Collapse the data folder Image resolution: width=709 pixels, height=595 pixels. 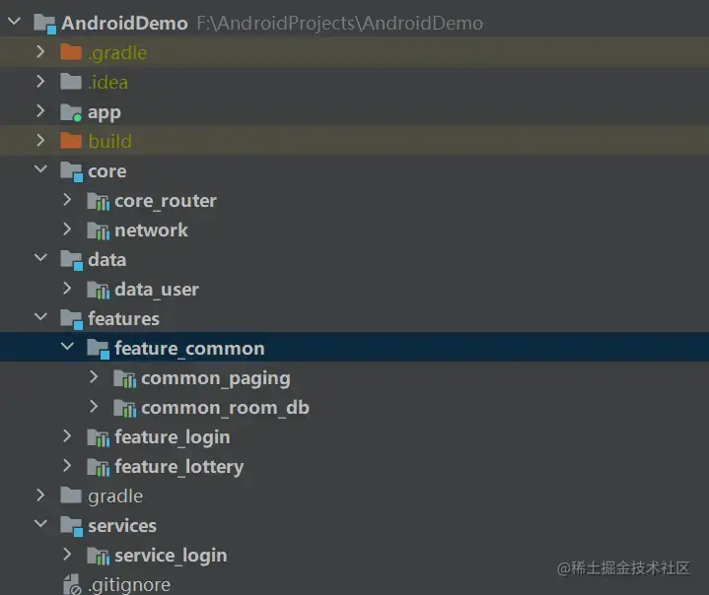point(40,258)
